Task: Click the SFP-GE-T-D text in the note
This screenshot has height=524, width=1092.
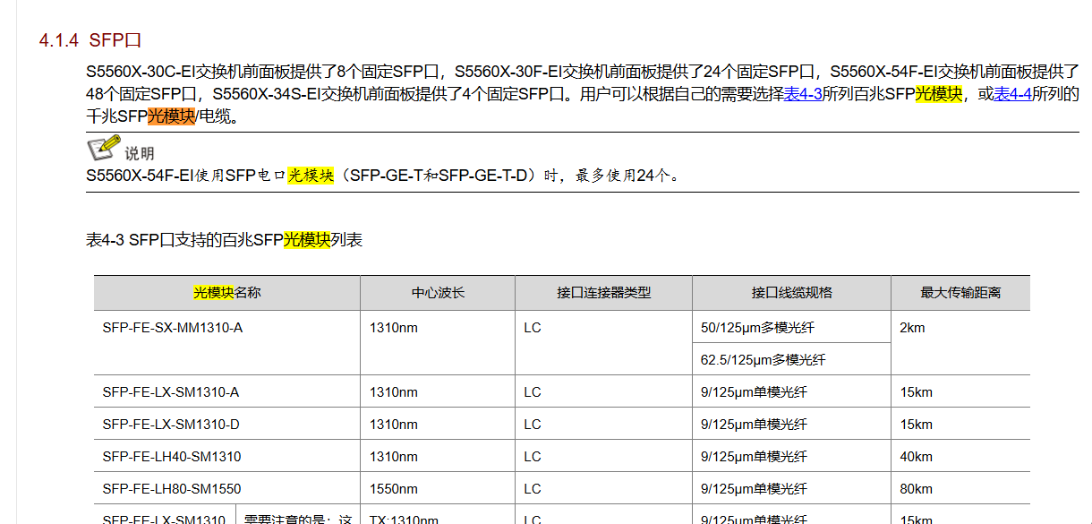Action: click(x=483, y=176)
